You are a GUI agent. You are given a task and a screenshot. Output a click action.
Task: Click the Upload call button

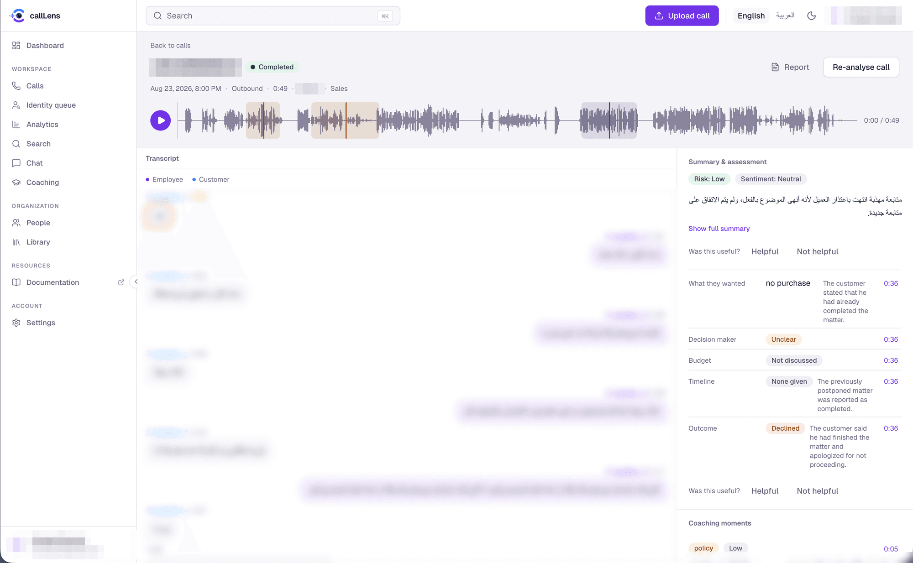682,16
